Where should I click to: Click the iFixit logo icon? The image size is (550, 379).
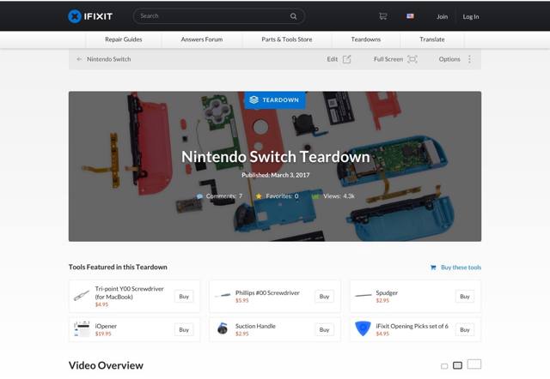coord(76,16)
